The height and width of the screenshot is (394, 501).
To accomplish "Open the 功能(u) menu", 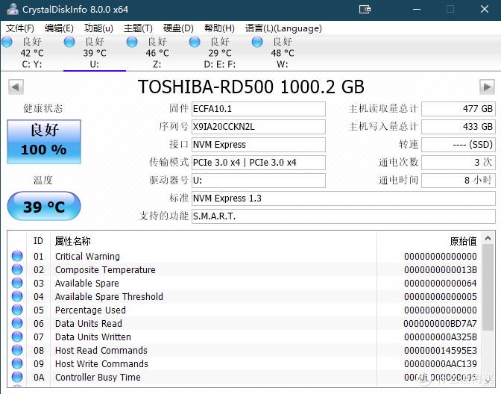I will 98,28.
